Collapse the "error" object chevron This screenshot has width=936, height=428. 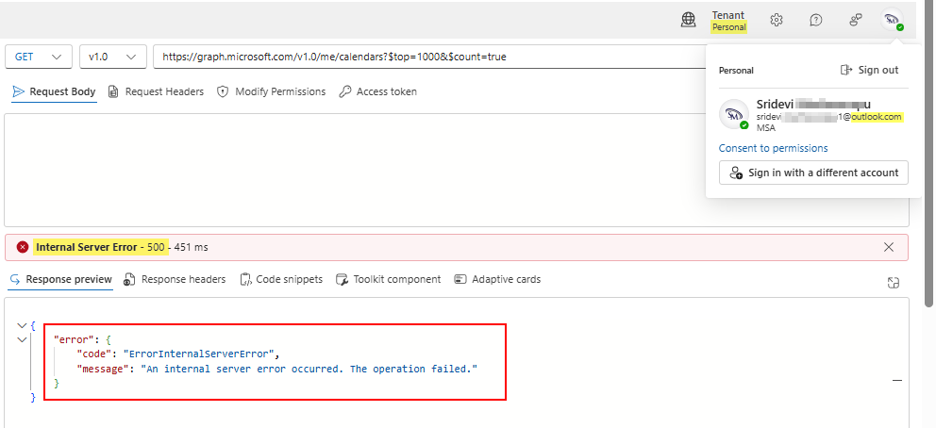[22, 339]
